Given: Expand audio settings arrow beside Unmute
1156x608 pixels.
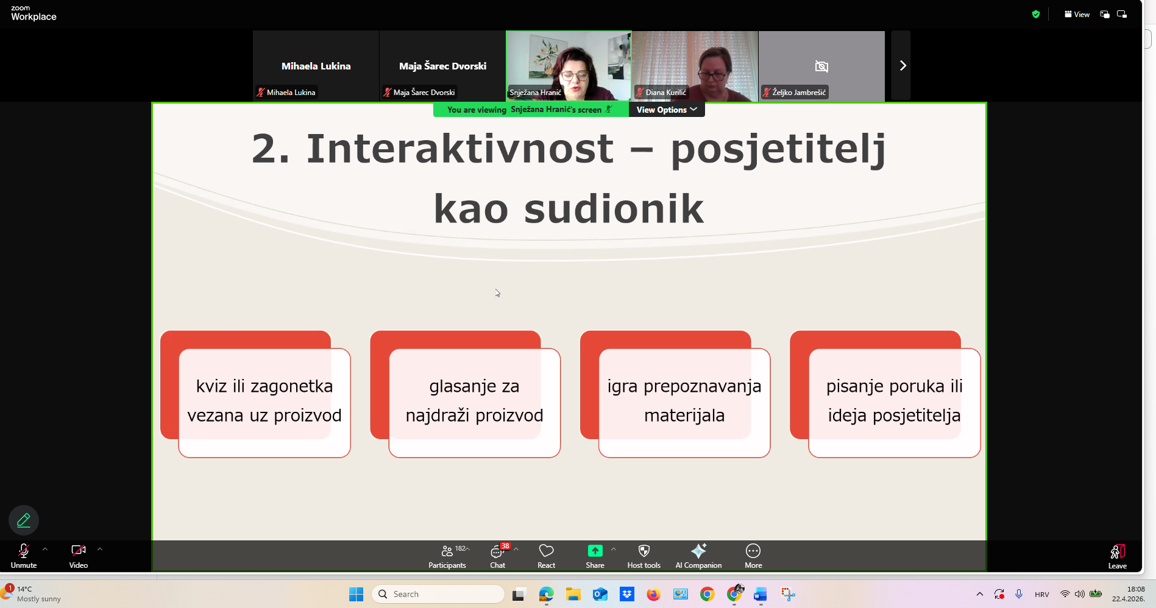Looking at the screenshot, I should 45,549.
